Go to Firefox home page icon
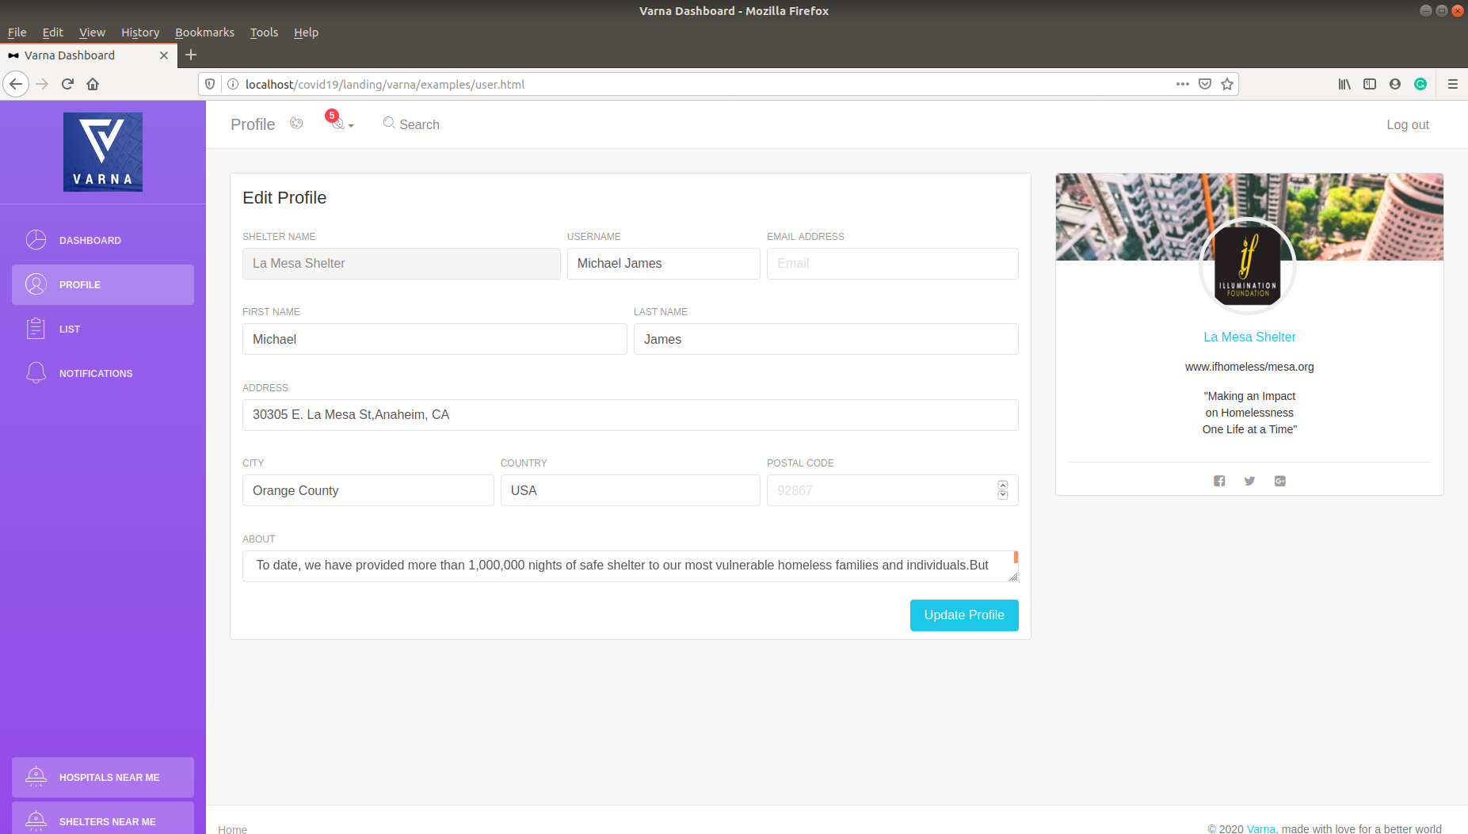 (93, 84)
